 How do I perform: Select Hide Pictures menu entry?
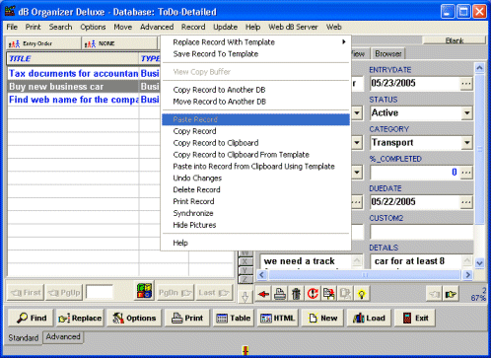(x=255, y=225)
